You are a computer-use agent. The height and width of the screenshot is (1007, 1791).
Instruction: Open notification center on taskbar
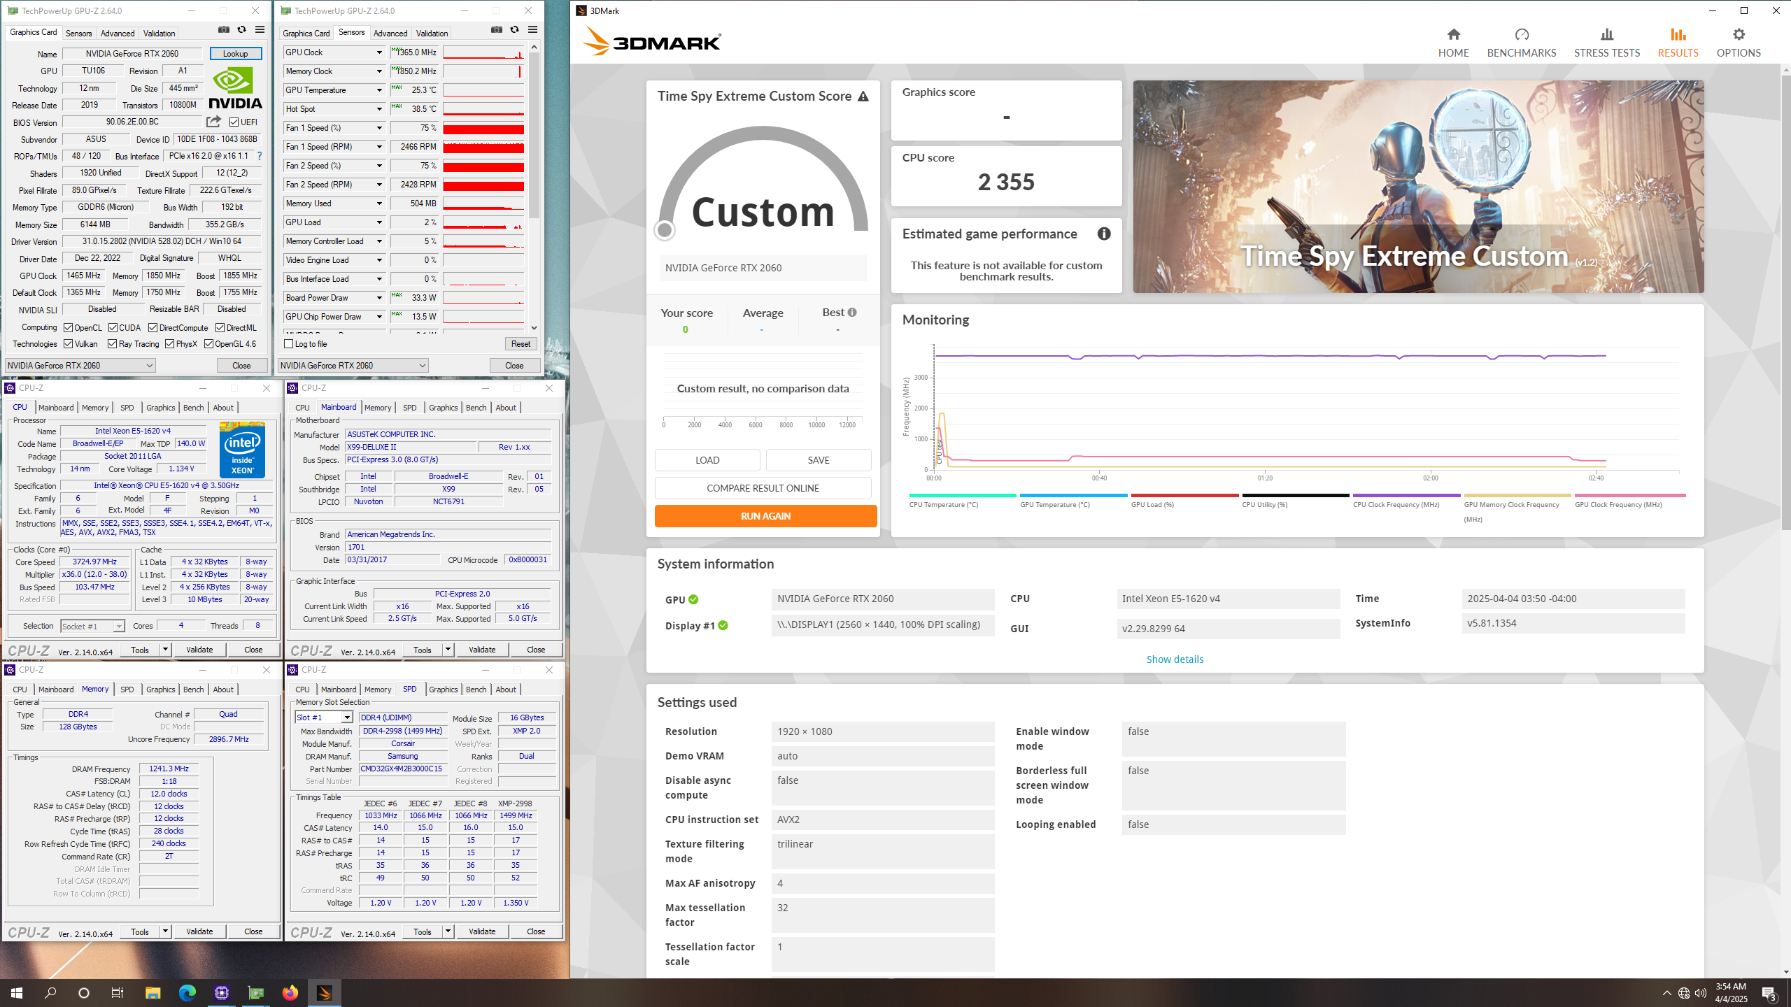pos(1769,993)
